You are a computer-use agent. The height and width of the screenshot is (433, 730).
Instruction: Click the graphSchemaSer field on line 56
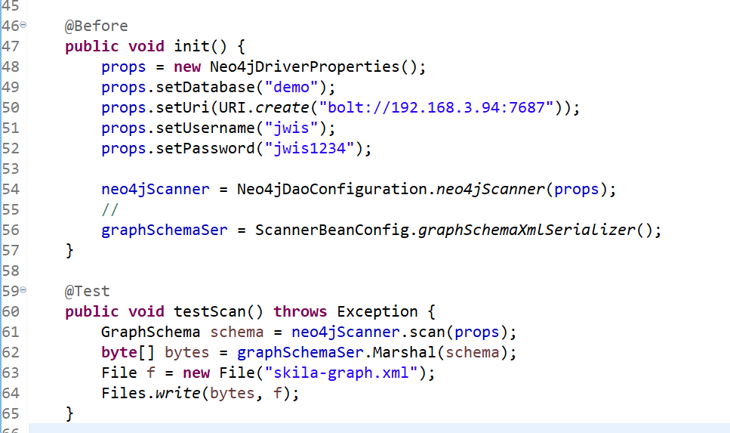click(165, 230)
